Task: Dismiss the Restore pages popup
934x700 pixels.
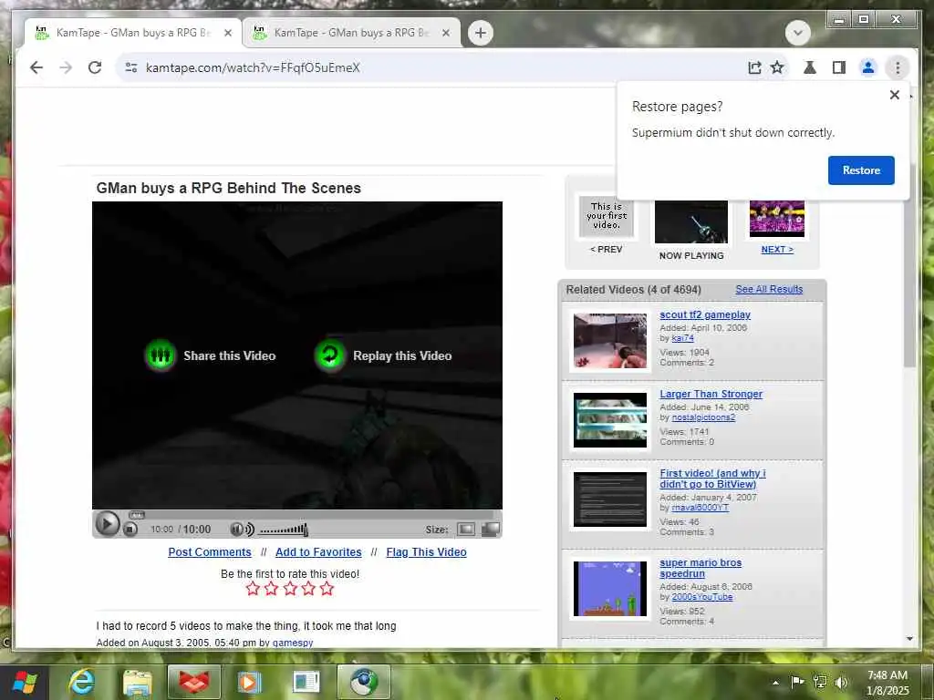Action: 894,95
